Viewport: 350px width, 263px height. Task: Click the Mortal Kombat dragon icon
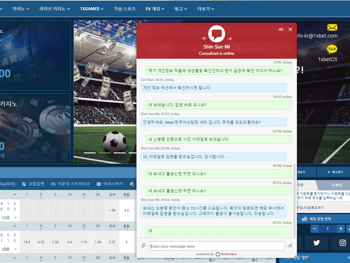(24, 184)
